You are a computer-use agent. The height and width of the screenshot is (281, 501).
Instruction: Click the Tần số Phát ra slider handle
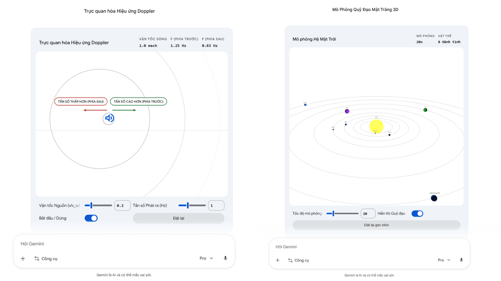coord(188,205)
